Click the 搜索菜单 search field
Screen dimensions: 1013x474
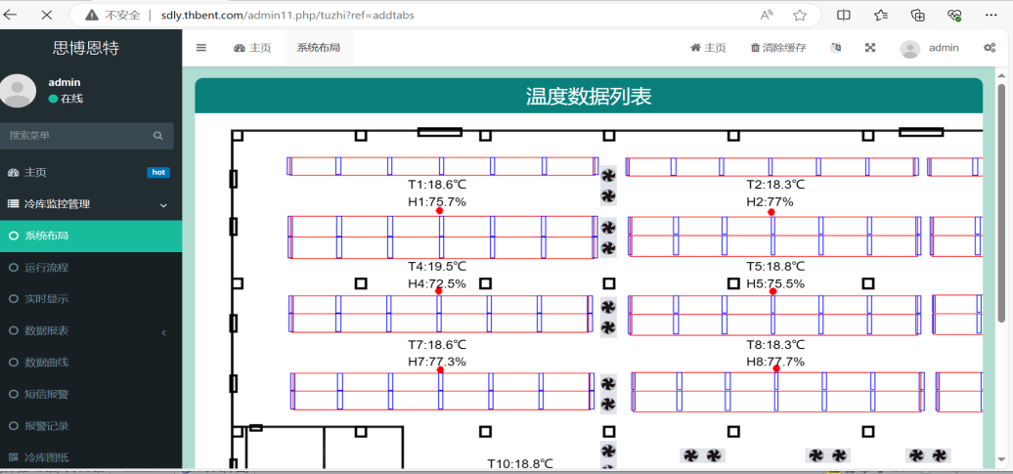point(78,136)
